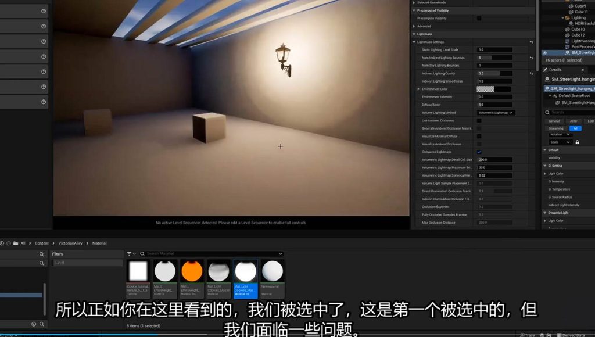Reset Num Indirect Lighting Bounces to default
Viewport: 595px width, 337px height.
(531, 58)
